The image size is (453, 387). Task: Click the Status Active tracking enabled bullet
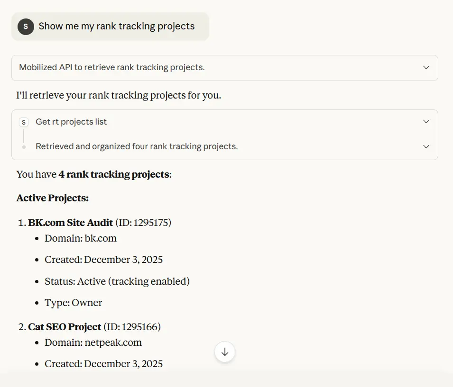pos(117,281)
